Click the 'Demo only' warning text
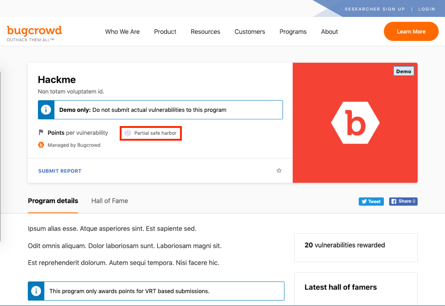The height and width of the screenshot is (306, 445). pyautogui.click(x=143, y=110)
